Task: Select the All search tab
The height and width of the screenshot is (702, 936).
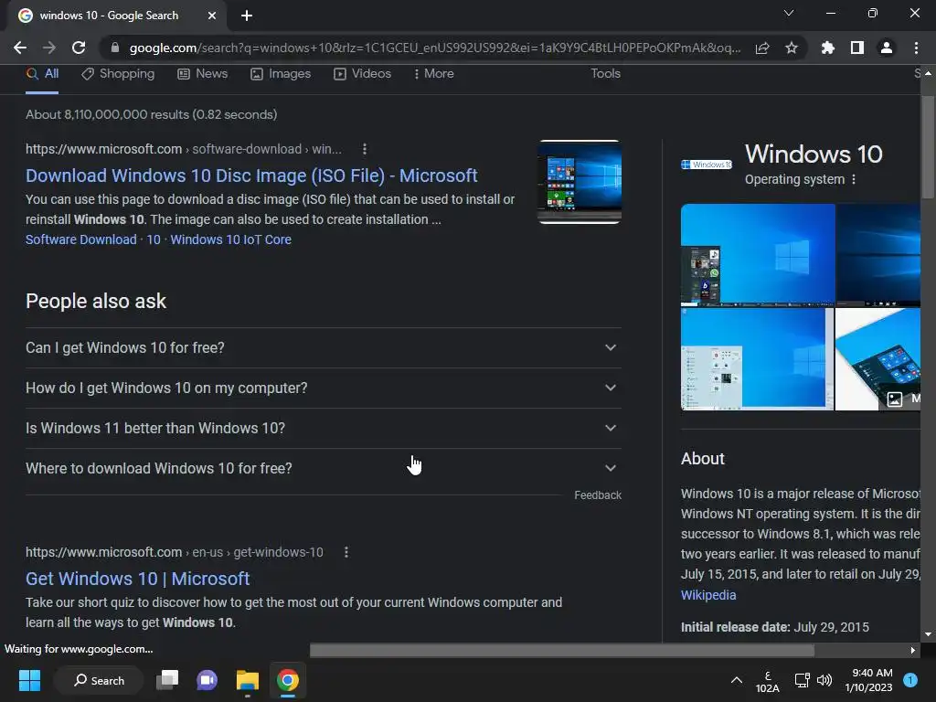Action: (42, 73)
